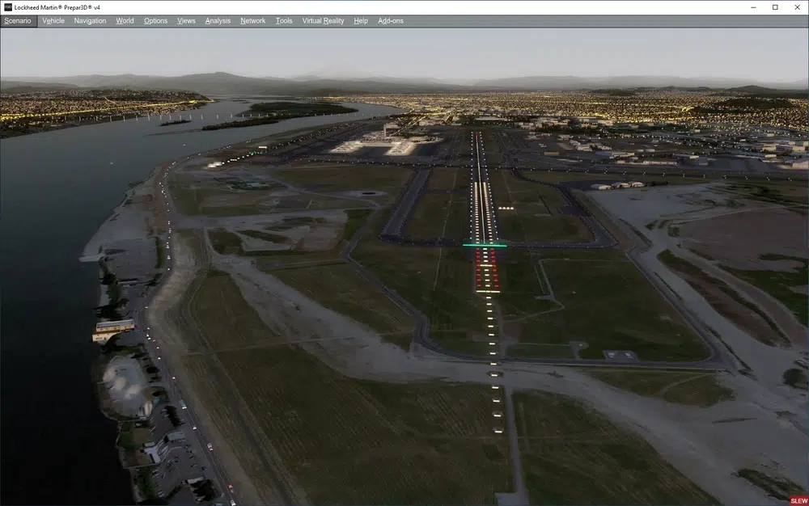Screen dimensions: 809x506
Task: Click the Prepar3D app icon in title bar
Action: coord(7,7)
